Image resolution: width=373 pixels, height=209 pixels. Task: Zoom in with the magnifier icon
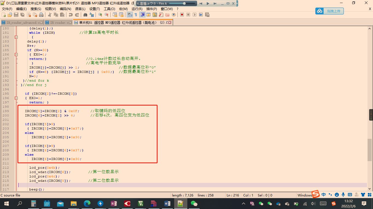click(100, 15)
